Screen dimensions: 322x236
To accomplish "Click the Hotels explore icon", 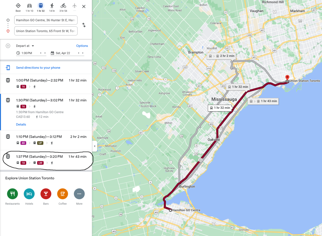I will [x=29, y=194].
